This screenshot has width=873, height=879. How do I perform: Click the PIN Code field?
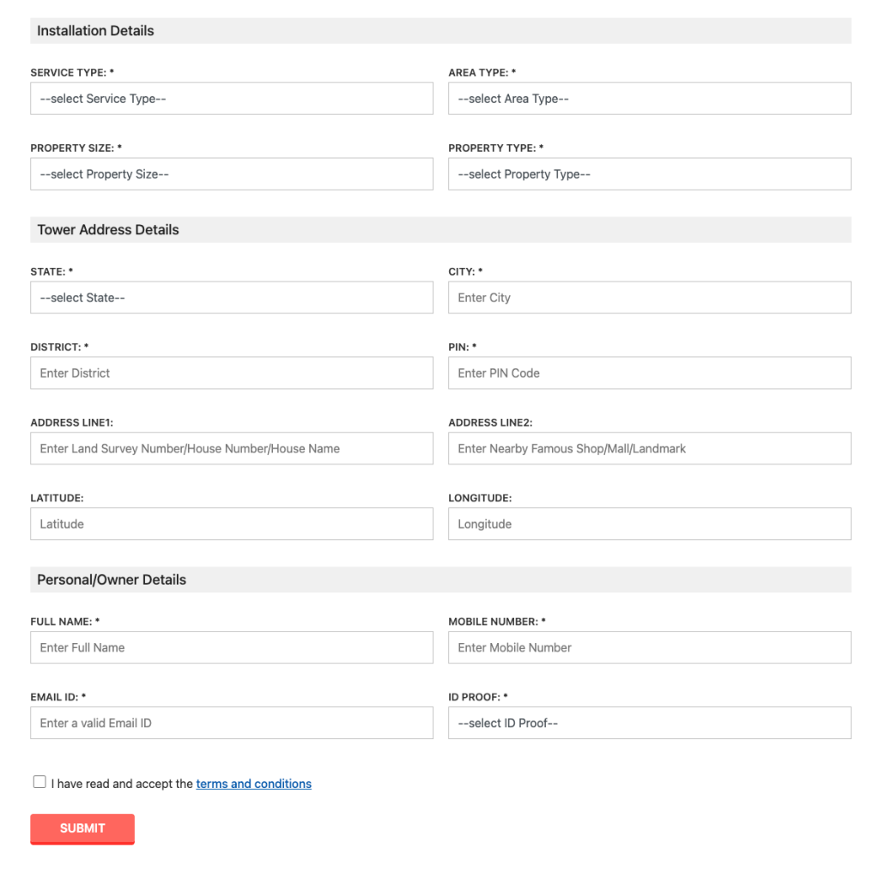coord(649,373)
